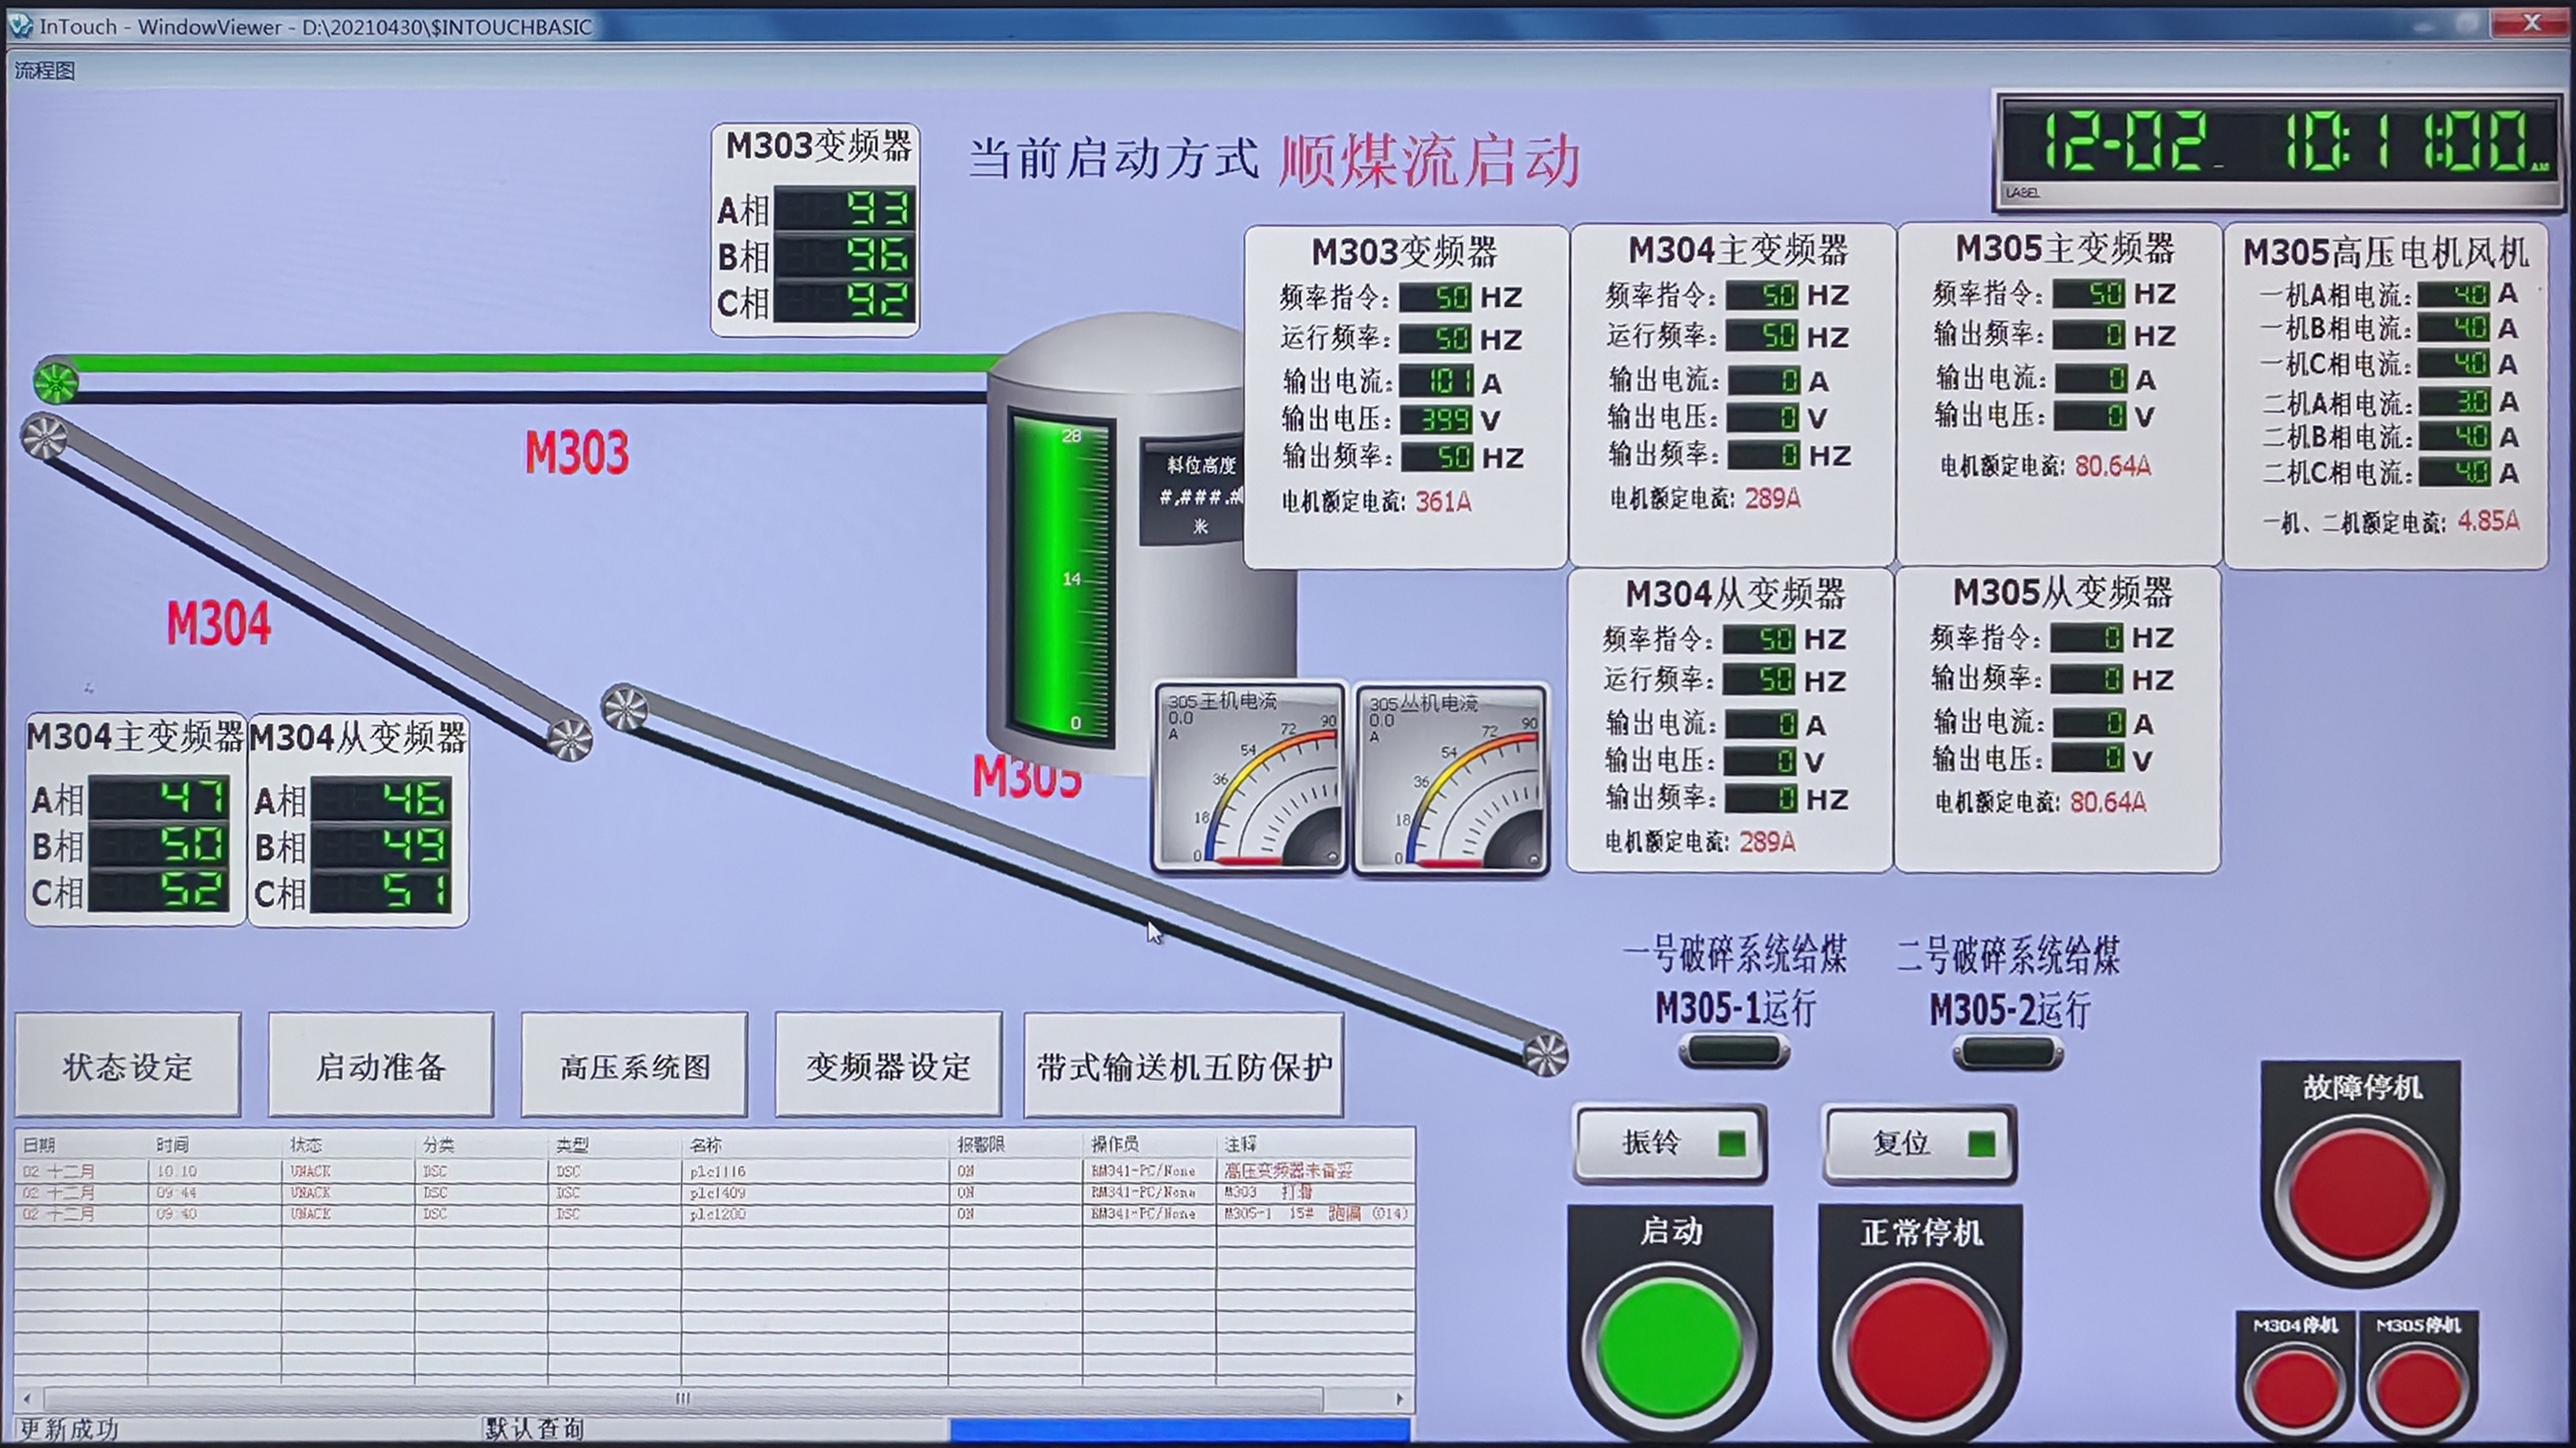Viewport: 2576px width, 1448px height.
Task: Toggle the 振铃 bell button
Action: [x=1669, y=1142]
